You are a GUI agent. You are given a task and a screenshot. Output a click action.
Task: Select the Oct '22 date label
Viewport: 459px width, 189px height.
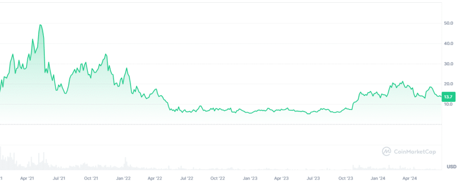(x=218, y=178)
